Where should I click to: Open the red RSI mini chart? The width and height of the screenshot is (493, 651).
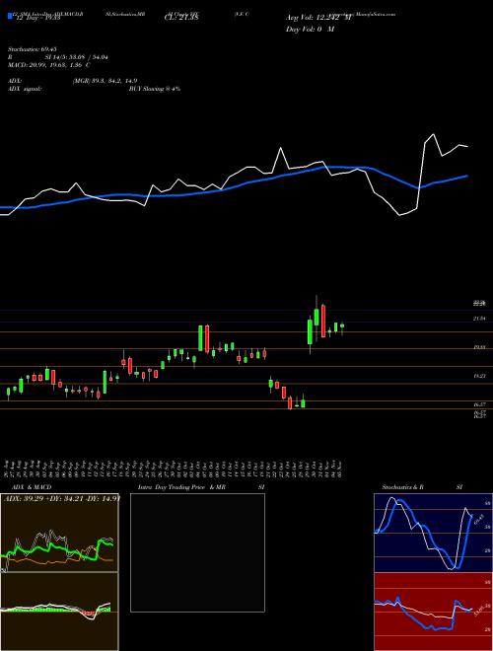[x=433, y=612]
